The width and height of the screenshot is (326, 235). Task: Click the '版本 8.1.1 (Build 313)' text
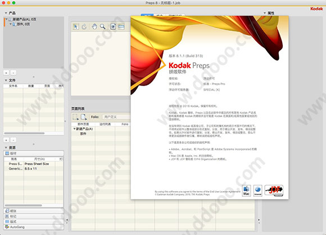coord(186,56)
